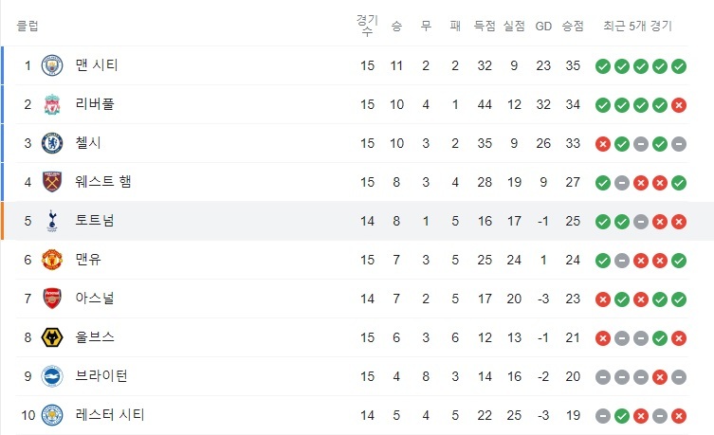Click the Liverpool club crest

pos(52,105)
